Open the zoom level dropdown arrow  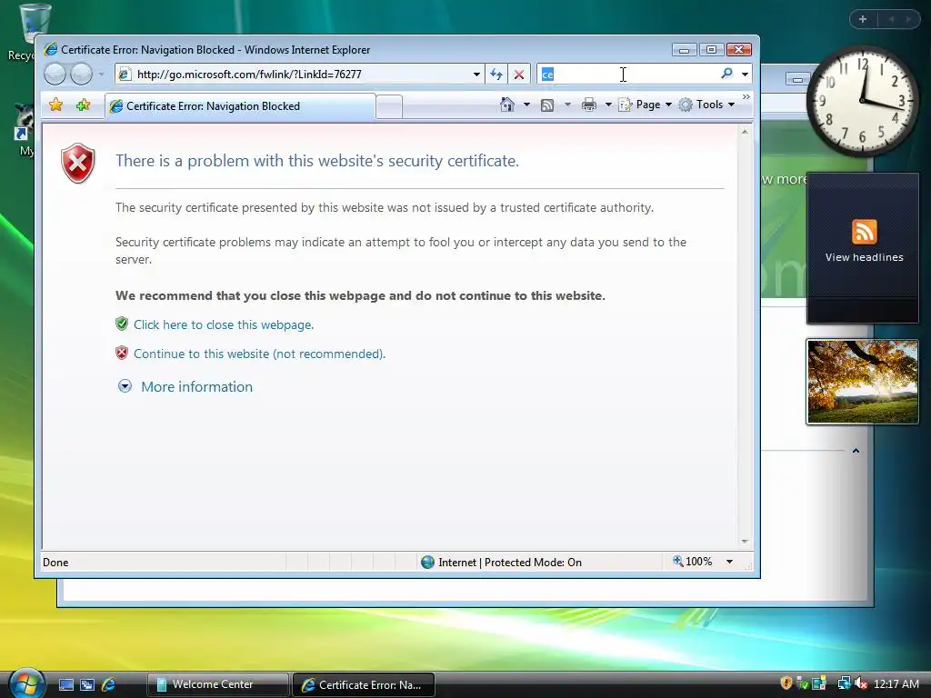pyautogui.click(x=730, y=562)
